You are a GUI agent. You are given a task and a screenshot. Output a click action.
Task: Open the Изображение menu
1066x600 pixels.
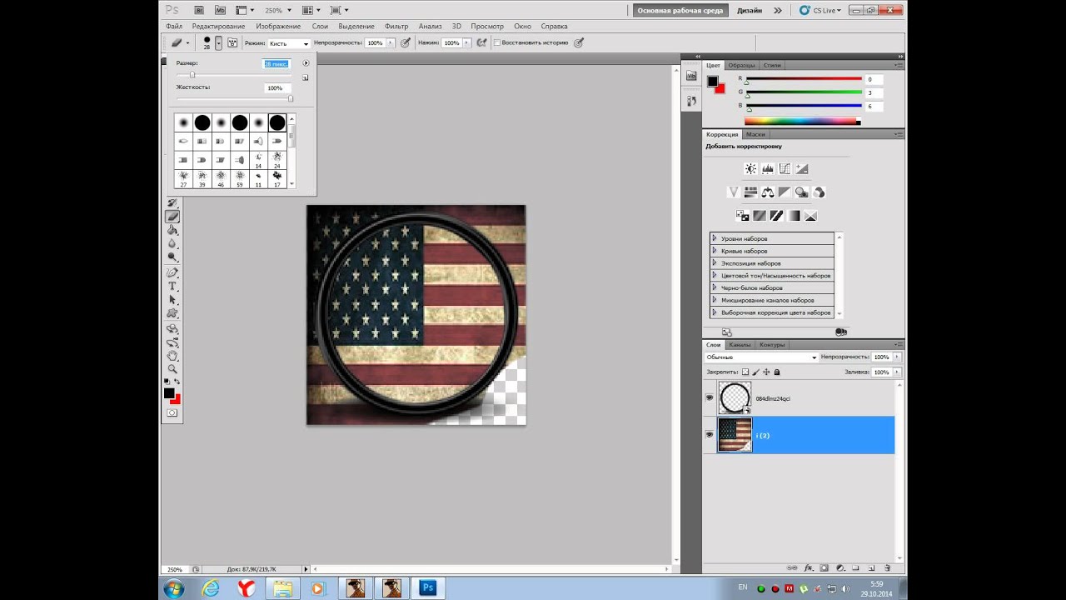278,26
